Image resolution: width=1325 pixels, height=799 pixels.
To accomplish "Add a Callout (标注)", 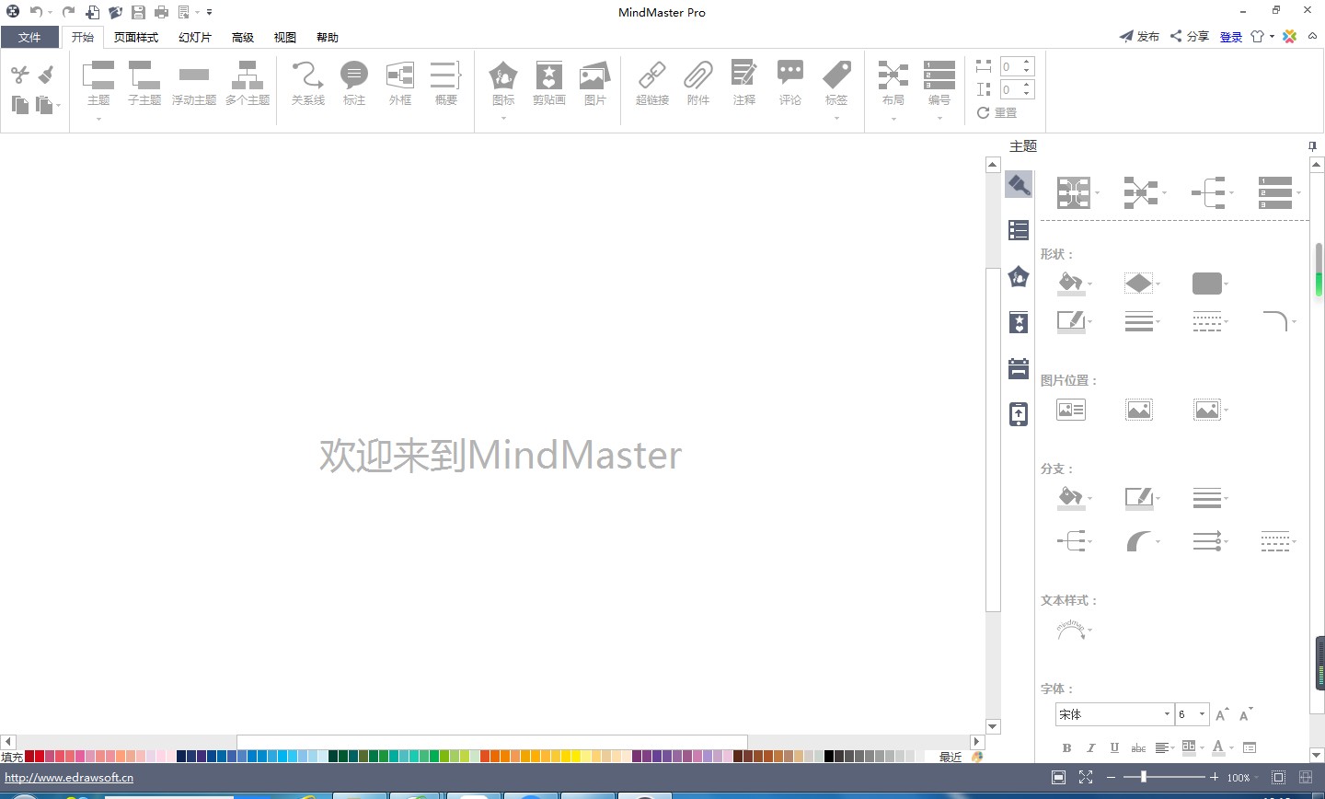I will pyautogui.click(x=354, y=84).
